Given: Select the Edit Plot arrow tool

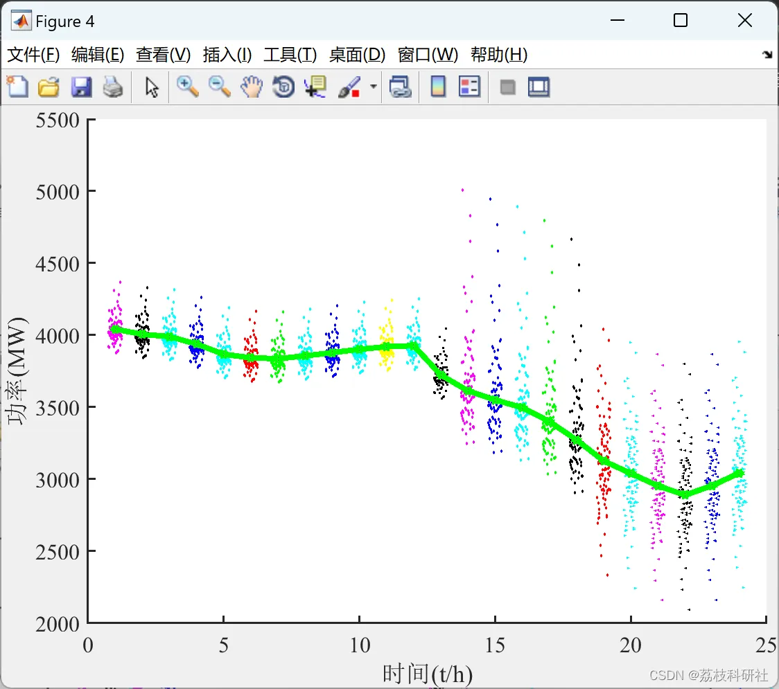Looking at the screenshot, I should coord(152,87).
